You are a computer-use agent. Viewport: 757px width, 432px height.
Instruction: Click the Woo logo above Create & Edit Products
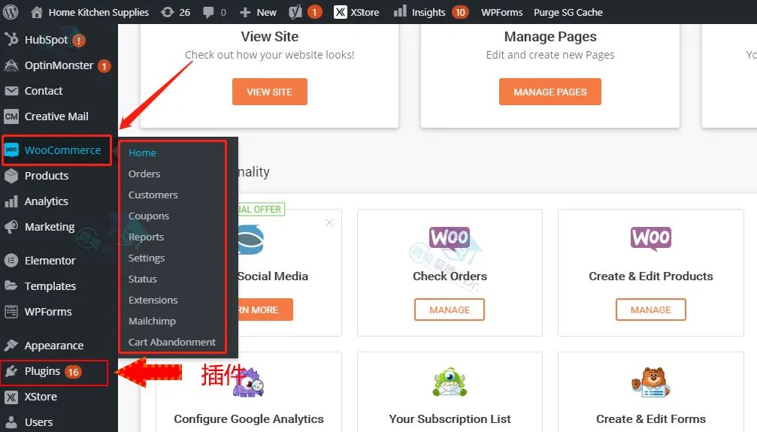point(651,239)
